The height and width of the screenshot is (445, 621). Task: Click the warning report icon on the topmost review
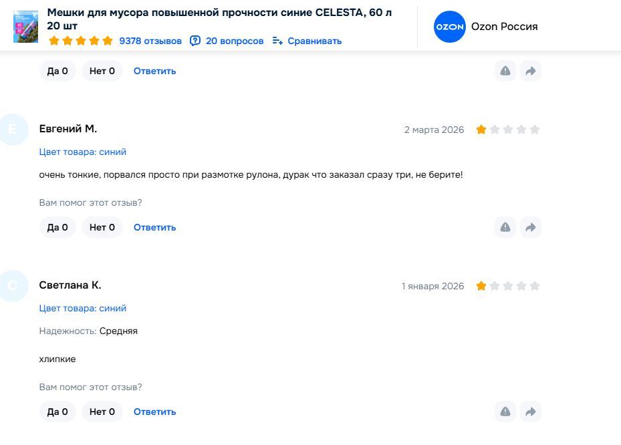pos(505,71)
